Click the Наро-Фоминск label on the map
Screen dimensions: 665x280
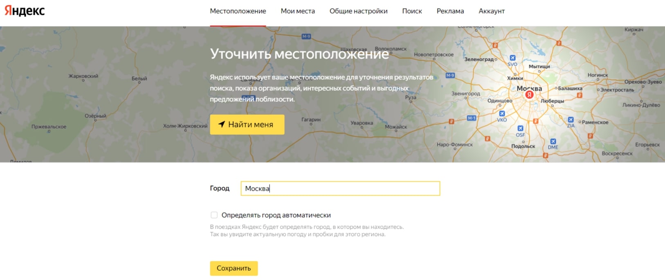454,144
